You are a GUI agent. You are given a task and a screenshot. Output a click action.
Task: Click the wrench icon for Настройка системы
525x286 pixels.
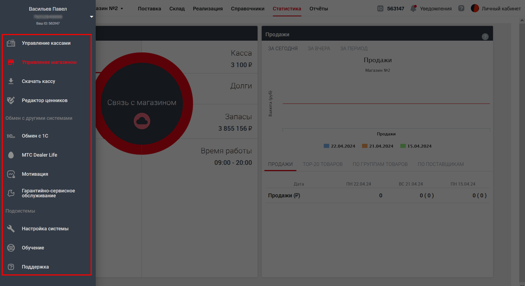pos(11,229)
